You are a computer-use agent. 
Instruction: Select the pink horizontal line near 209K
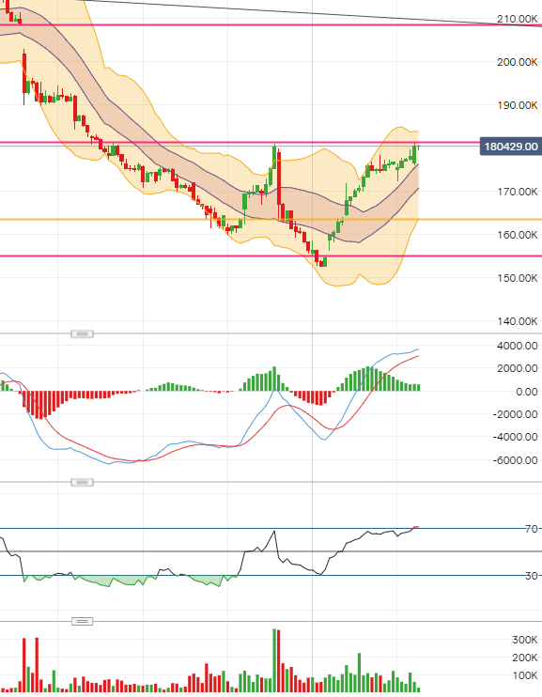(271, 24)
